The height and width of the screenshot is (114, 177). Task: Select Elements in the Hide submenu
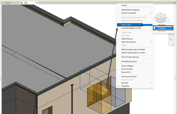[x=162, y=25]
